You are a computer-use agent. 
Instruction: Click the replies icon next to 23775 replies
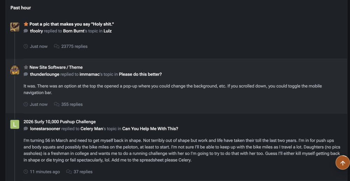(x=56, y=46)
